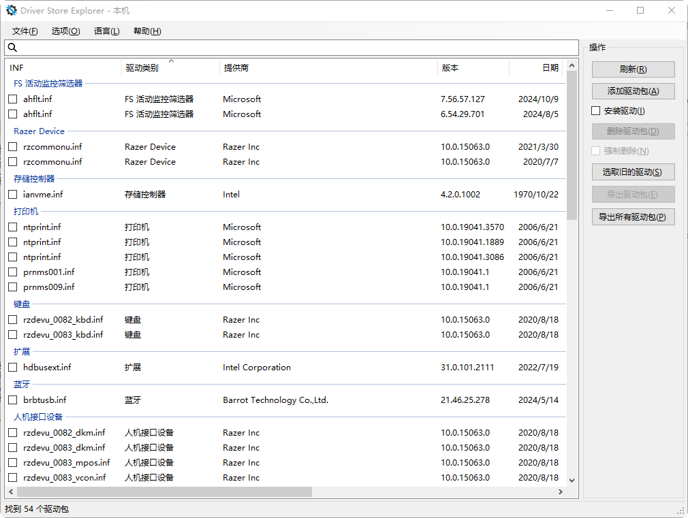
Task: Click the 找到 54 个驱动包 status text
Action: [37, 508]
